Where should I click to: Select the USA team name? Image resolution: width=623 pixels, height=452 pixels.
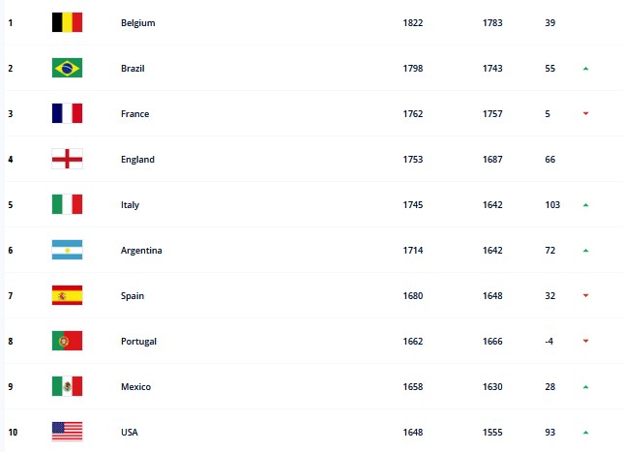click(130, 432)
